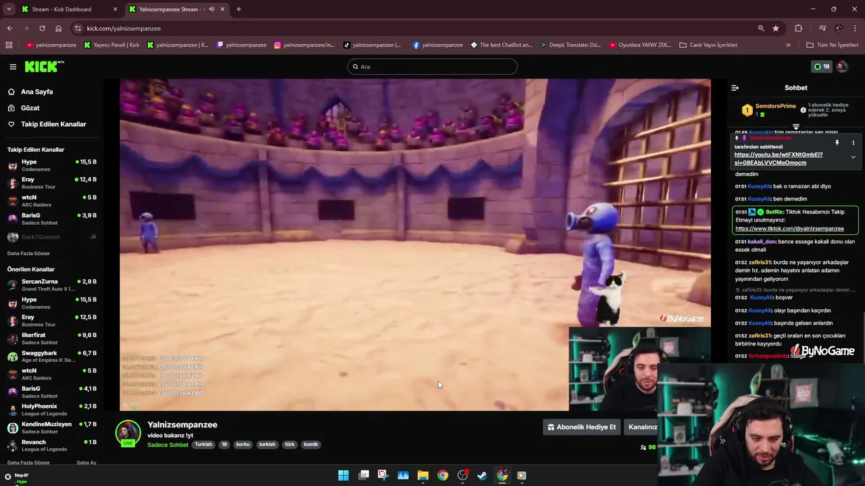Open Swaggybark recommended channel

[x=53, y=356]
